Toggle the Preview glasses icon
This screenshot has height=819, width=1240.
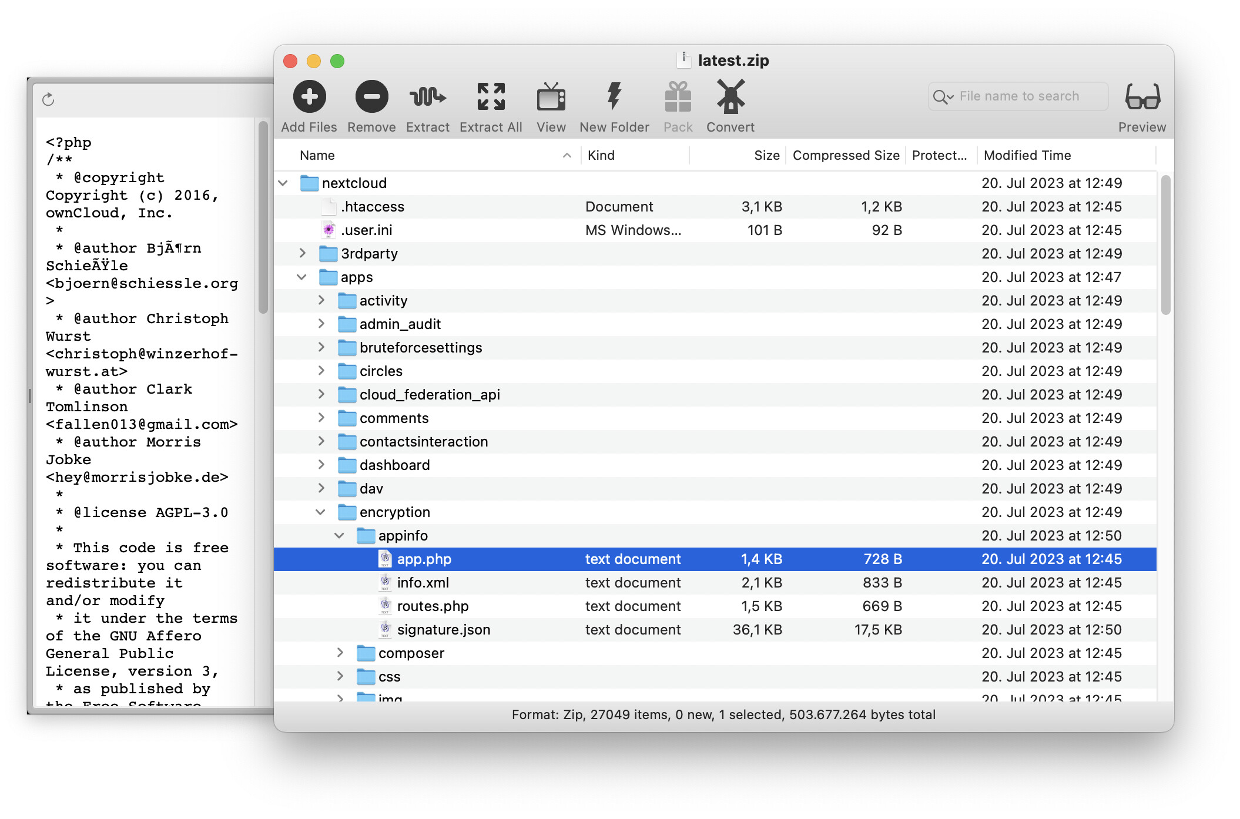(1142, 97)
